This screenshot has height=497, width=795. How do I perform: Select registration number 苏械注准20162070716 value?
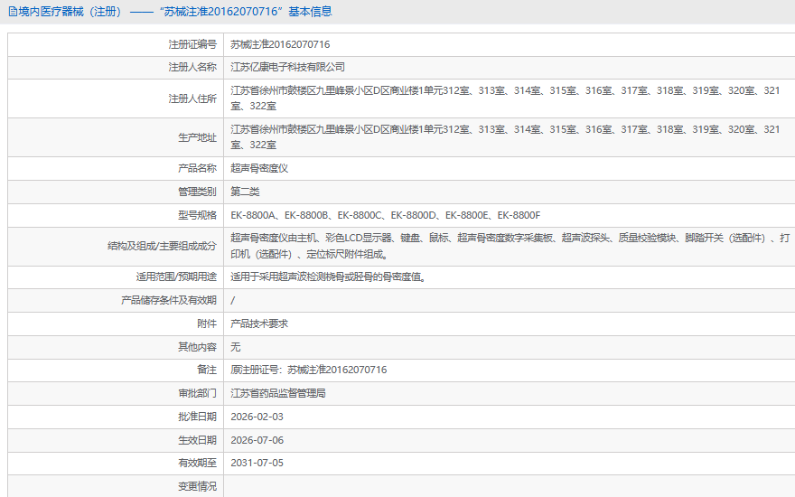coord(280,44)
